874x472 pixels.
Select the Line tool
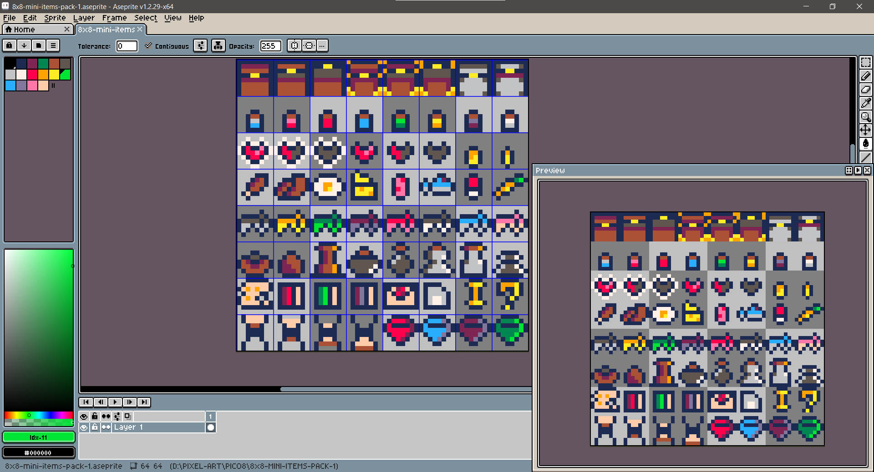click(866, 157)
